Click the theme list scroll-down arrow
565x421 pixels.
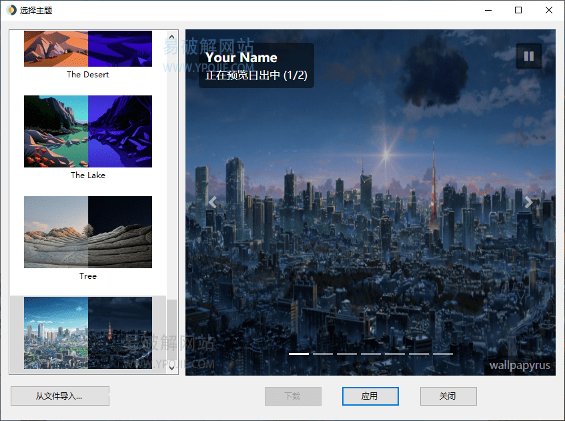[171, 366]
